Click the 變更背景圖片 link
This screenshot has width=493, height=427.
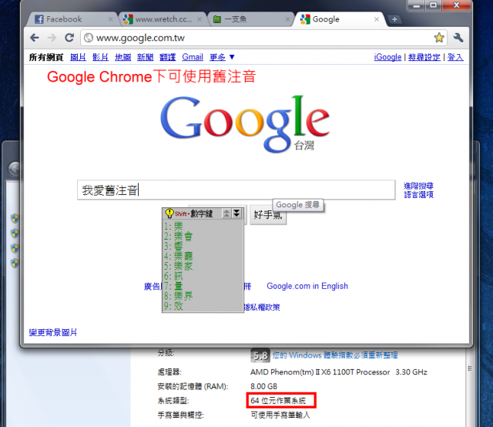[53, 332]
